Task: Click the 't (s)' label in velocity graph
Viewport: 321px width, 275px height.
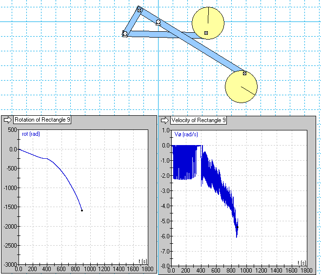Action: 302,262
